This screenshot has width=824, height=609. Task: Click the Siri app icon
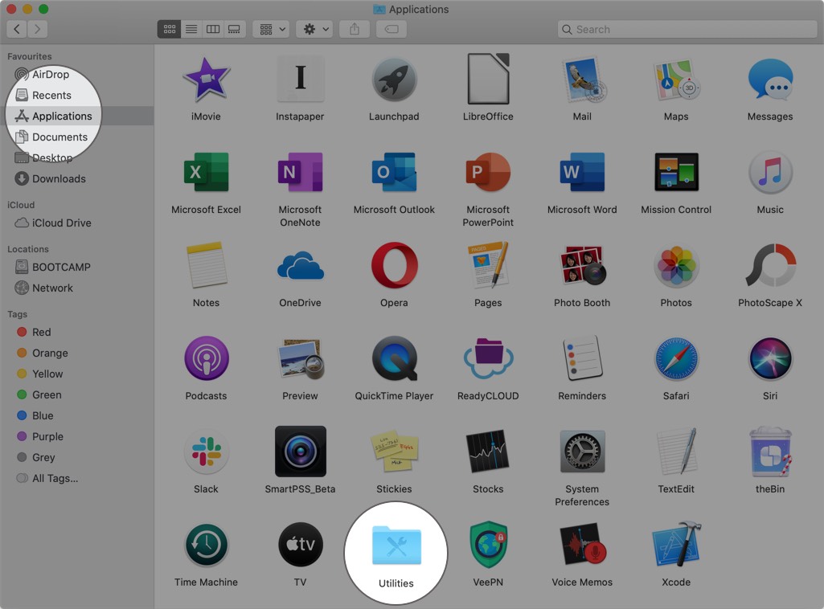770,359
